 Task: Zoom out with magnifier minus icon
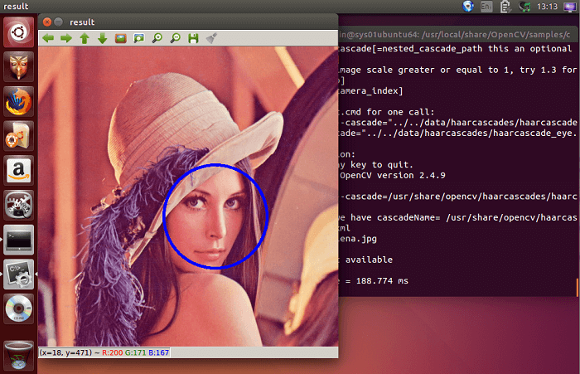pos(176,38)
